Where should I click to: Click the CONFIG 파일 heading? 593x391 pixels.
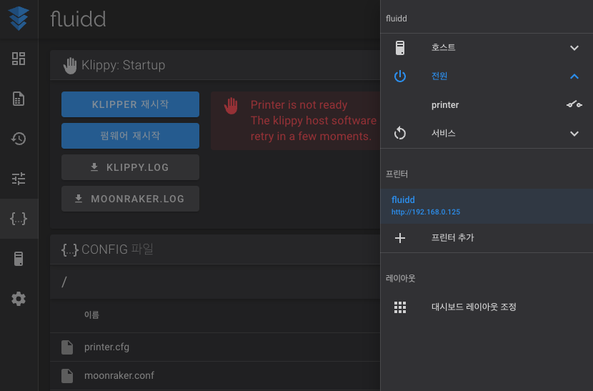(x=117, y=249)
